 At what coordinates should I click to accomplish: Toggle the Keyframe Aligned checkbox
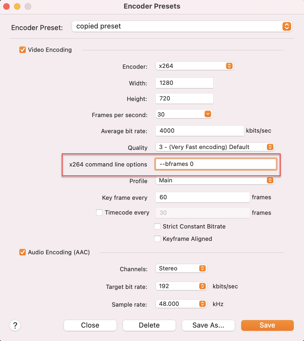click(157, 239)
